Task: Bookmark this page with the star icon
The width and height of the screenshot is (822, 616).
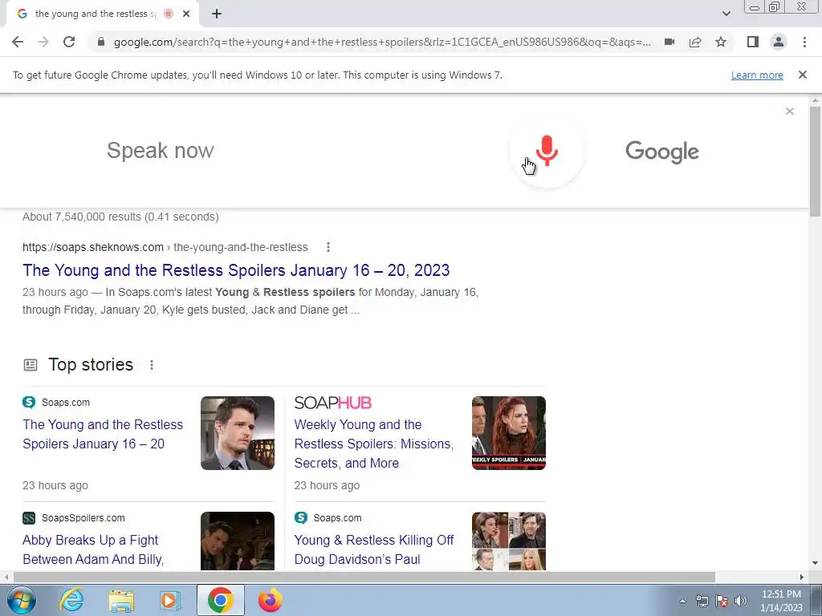Action: pos(721,42)
